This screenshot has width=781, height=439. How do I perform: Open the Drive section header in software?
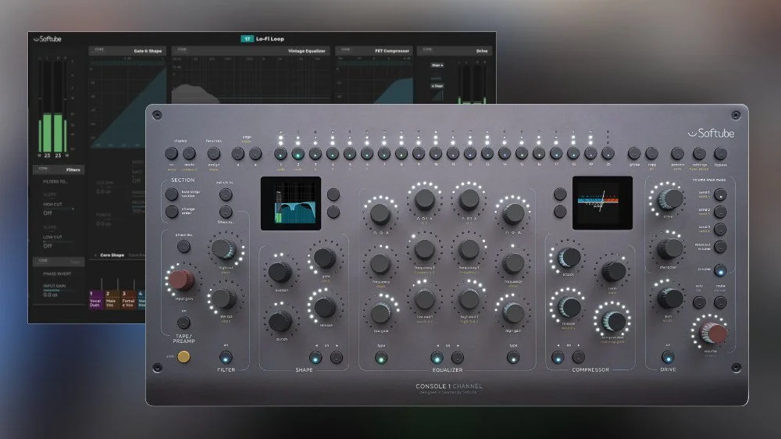coord(455,51)
